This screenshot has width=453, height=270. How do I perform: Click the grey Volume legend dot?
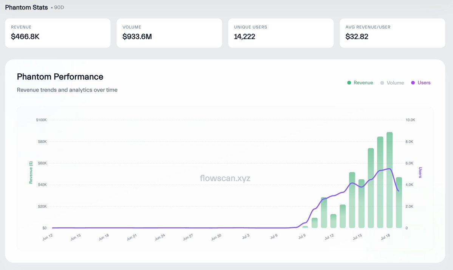(x=382, y=83)
